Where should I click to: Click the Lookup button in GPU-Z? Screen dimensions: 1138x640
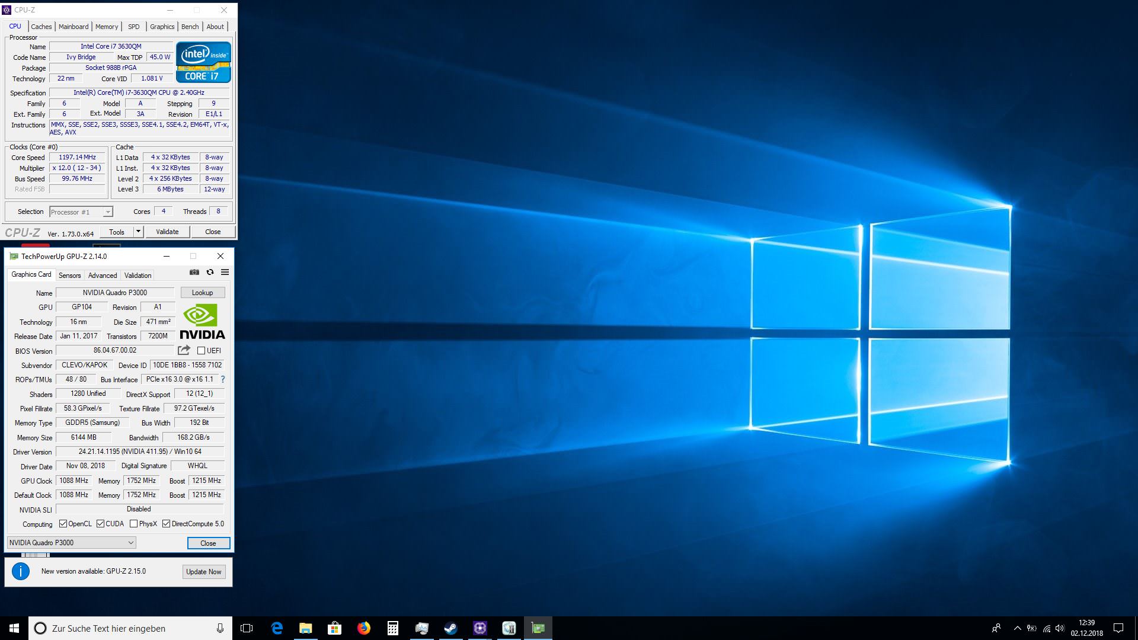click(x=202, y=293)
